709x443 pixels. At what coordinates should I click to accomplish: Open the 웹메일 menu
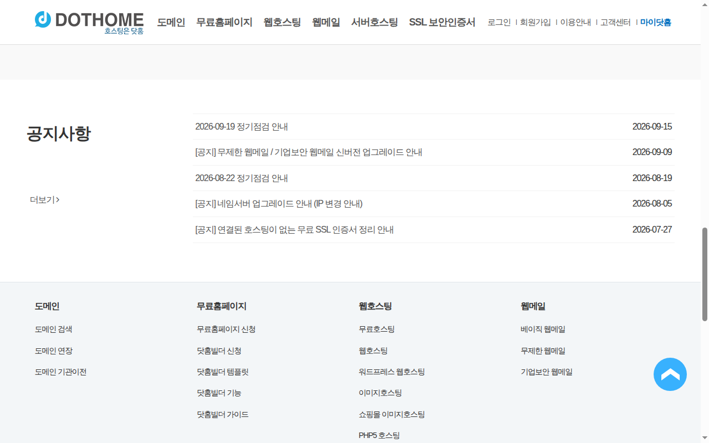coord(326,23)
